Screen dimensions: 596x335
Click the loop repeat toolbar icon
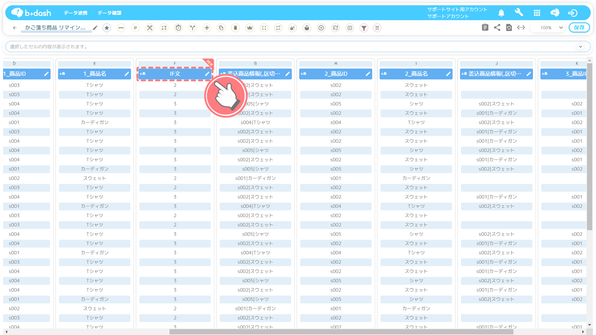(x=278, y=28)
